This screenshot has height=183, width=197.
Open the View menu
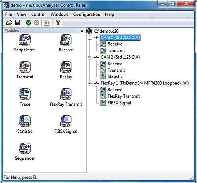(22, 14)
